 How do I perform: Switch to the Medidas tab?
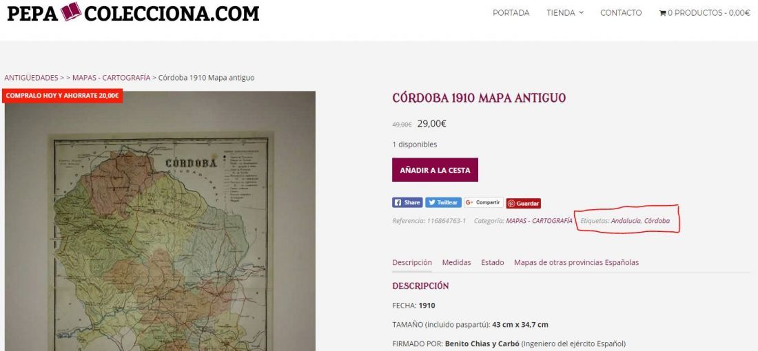pos(456,263)
